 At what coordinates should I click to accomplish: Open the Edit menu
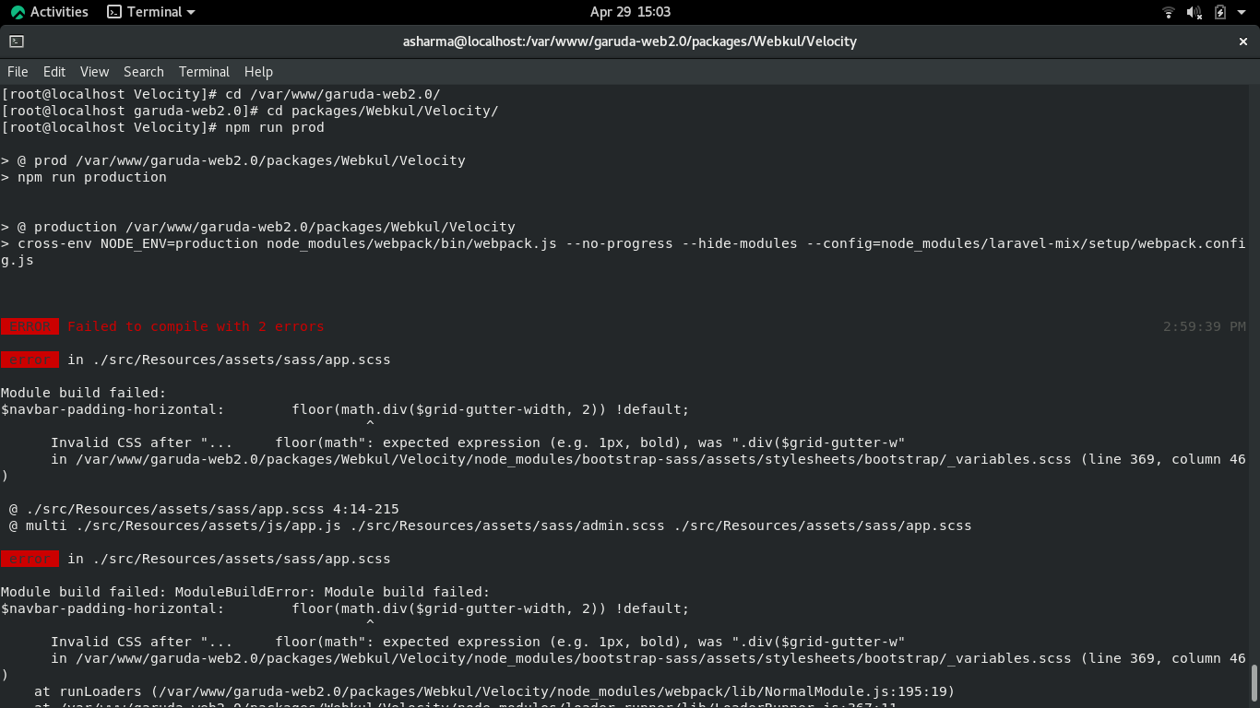(53, 72)
